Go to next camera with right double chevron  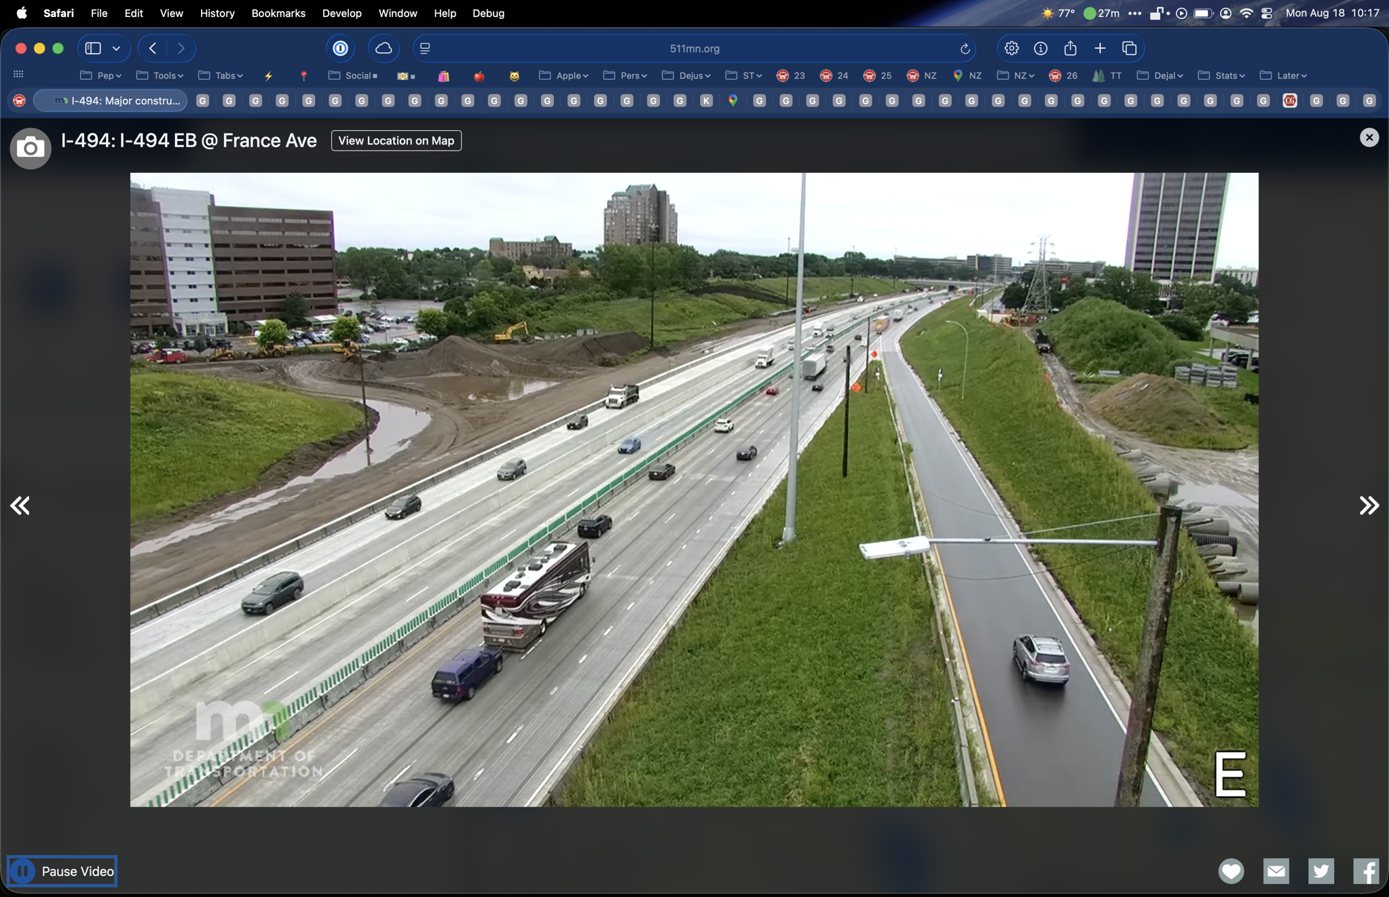click(x=1369, y=505)
